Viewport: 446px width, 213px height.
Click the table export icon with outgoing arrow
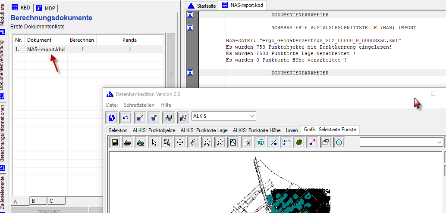[x=140, y=118]
